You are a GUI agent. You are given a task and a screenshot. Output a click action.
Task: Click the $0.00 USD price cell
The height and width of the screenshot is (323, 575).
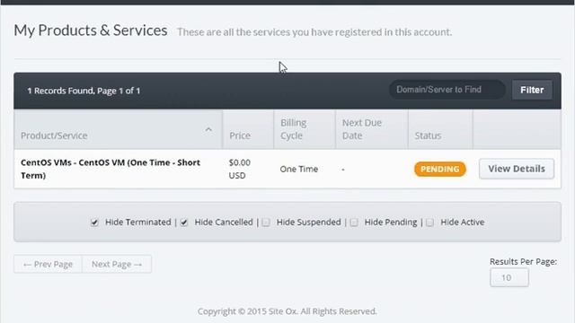pyautogui.click(x=240, y=169)
